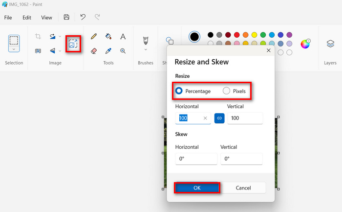Screen dimensions: 342x212
Task: Pick the yellow color swatch
Action: pos(254,35)
